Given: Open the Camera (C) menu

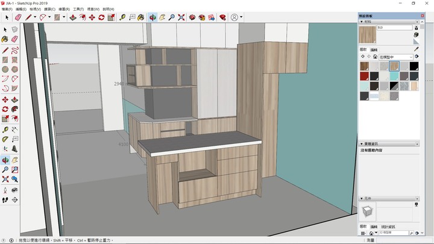Looking at the screenshot, I should [x=50, y=9].
